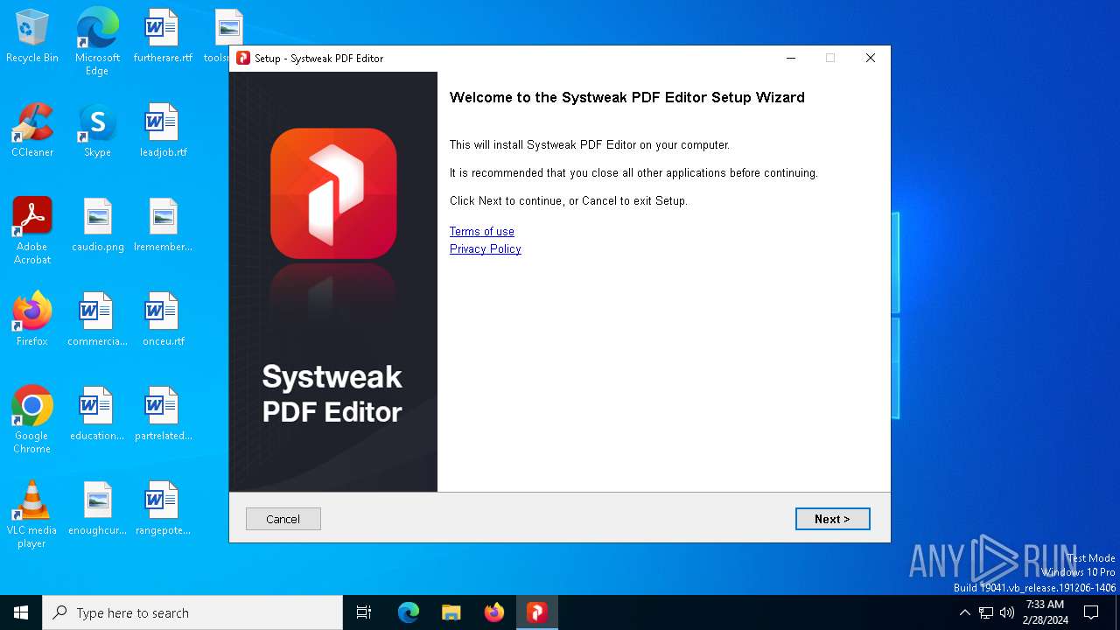
Task: Open Firefox from the taskbar
Action: pyautogui.click(x=494, y=612)
